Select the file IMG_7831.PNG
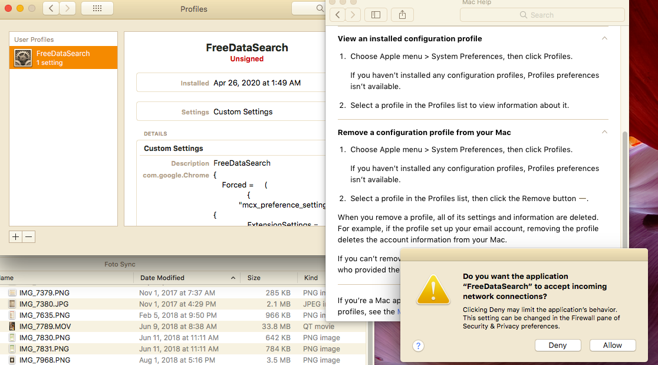Image resolution: width=658 pixels, height=365 pixels. tap(44, 348)
